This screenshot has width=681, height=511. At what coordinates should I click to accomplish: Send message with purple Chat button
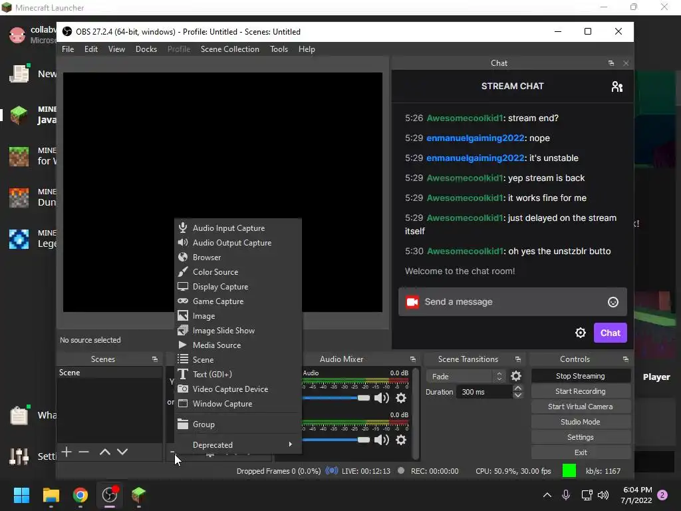click(x=611, y=333)
